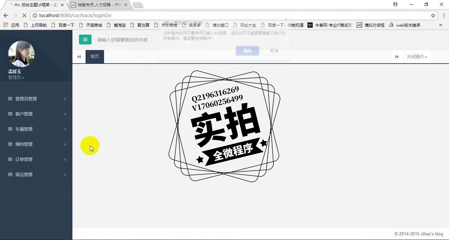
Task: Click the grid icon beside 车辆管理
Action: 10,129
